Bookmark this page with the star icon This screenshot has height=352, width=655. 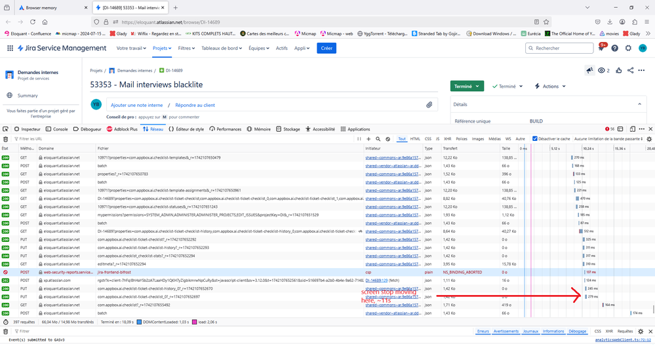coord(546,22)
